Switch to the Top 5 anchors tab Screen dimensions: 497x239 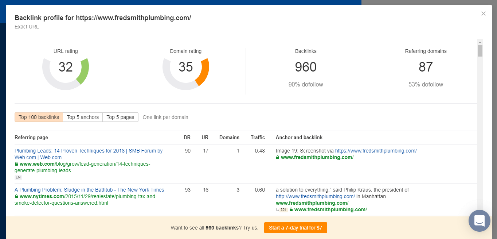pyautogui.click(x=83, y=117)
